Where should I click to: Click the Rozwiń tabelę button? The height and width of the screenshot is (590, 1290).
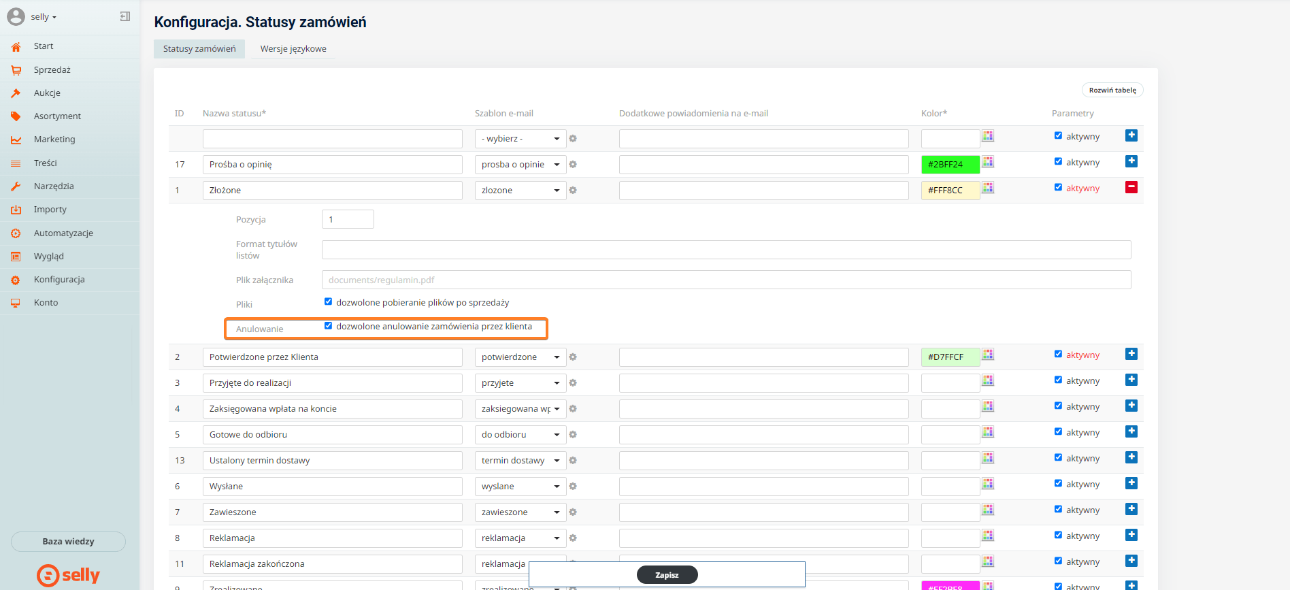(1112, 90)
